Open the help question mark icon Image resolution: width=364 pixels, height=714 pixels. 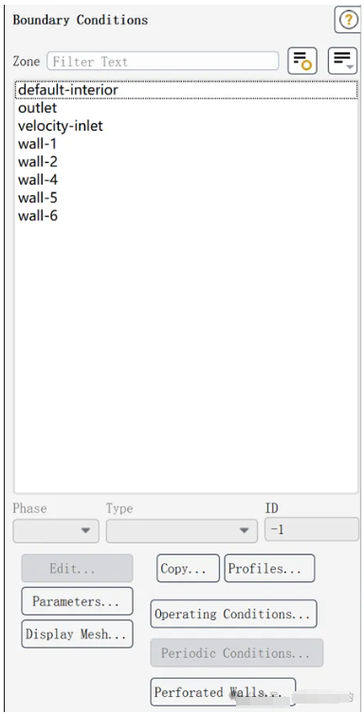[347, 20]
